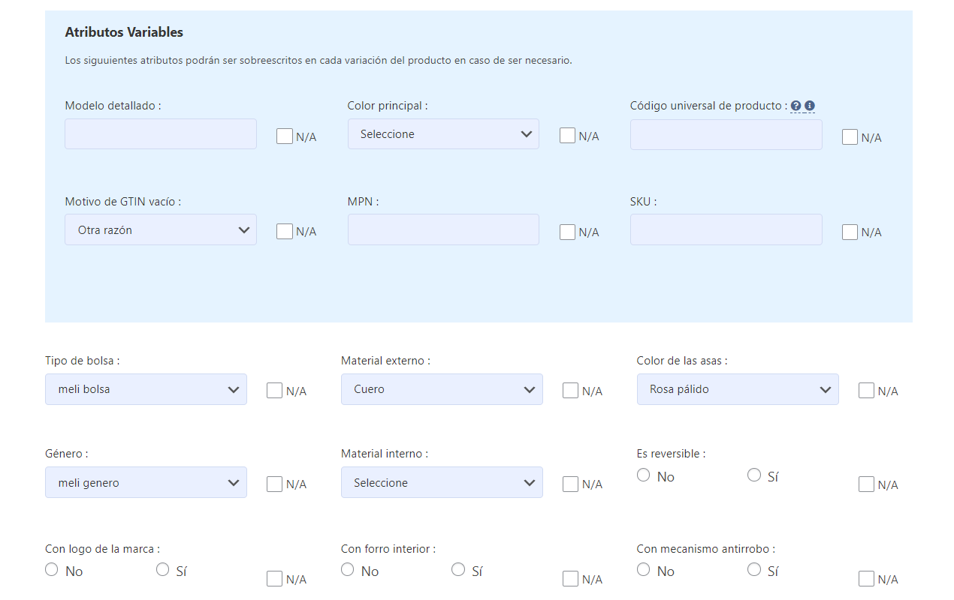Focus the Modelo detallado text field
This screenshot has height=600, width=954.
click(x=161, y=134)
